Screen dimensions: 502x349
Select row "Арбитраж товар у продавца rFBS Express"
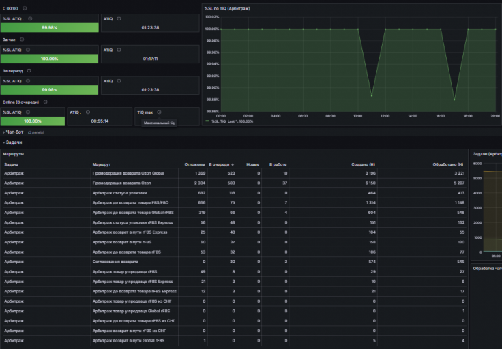(234, 282)
